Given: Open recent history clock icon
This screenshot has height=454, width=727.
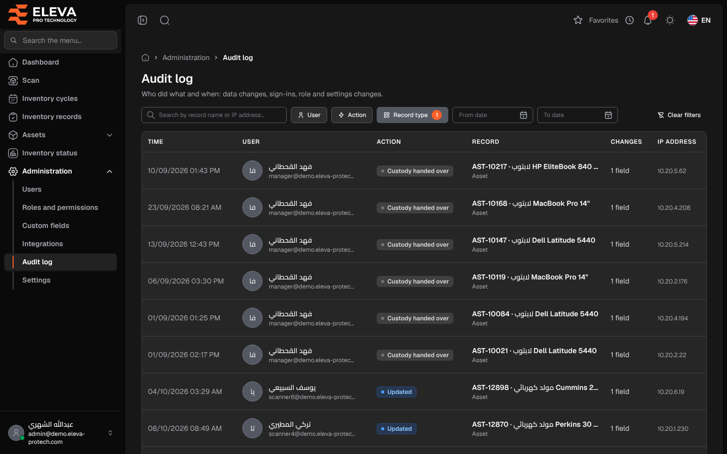Looking at the screenshot, I should pos(630,20).
